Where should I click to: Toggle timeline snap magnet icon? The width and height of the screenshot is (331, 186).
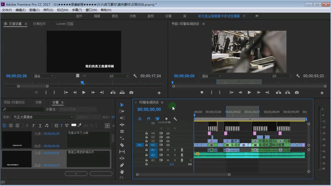click(x=149, y=119)
